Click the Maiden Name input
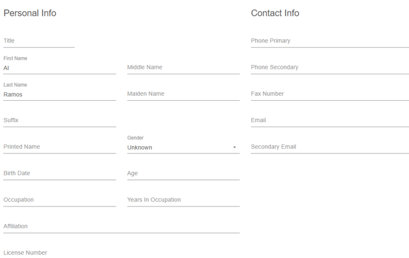Screen dimensions: 409x258 point(183,94)
